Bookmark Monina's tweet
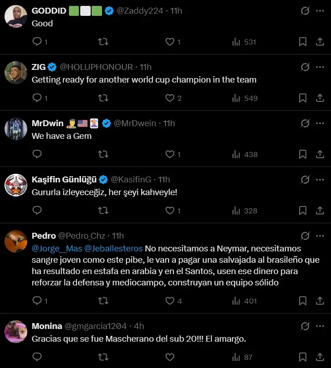331x368 pixels. point(302,357)
